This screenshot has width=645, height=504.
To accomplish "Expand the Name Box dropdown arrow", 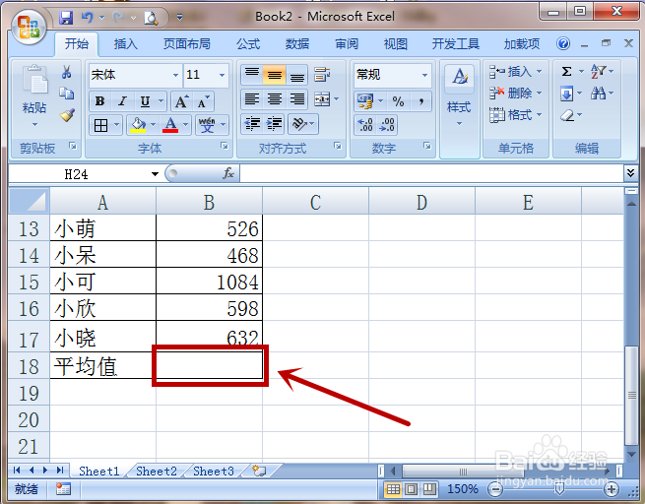I will click(x=155, y=174).
